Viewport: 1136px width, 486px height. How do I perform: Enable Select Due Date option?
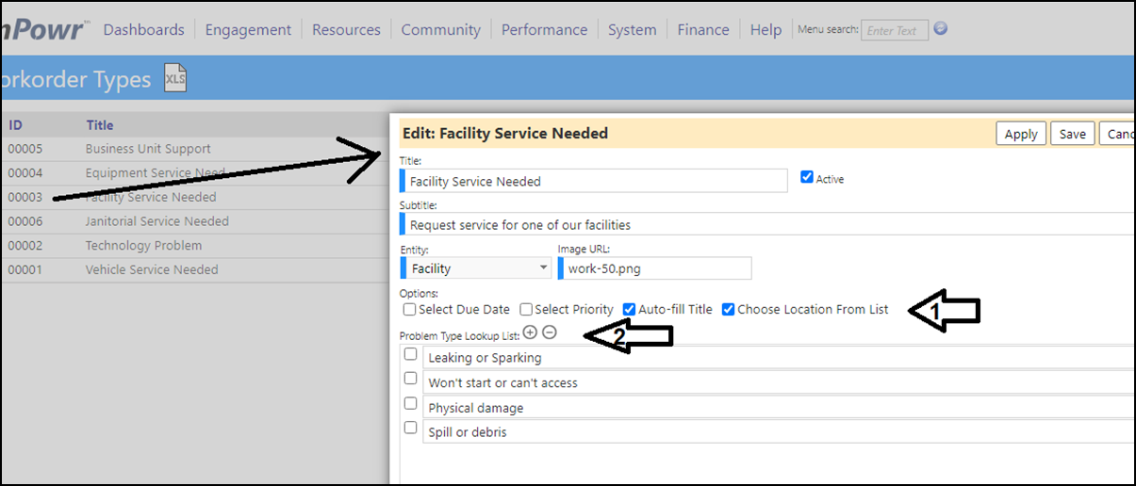409,309
